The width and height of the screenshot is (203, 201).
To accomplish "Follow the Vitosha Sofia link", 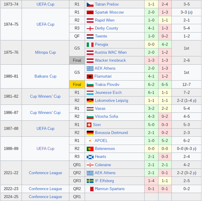I will pyautogui.click(x=107, y=116).
